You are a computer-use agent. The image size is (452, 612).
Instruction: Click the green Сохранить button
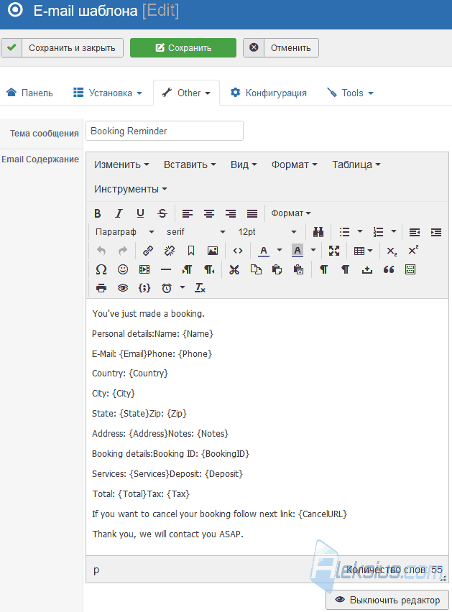183,47
